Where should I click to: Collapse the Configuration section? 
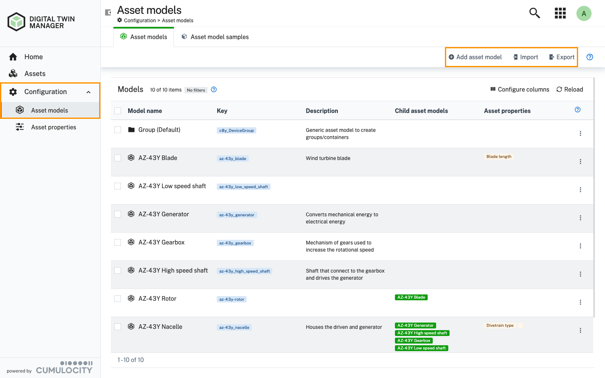pyautogui.click(x=88, y=92)
